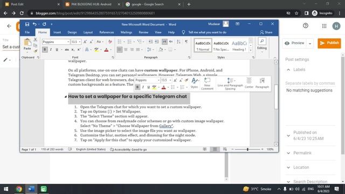
Task: Decrease font size in ribbon Font group
Action: (91, 42)
